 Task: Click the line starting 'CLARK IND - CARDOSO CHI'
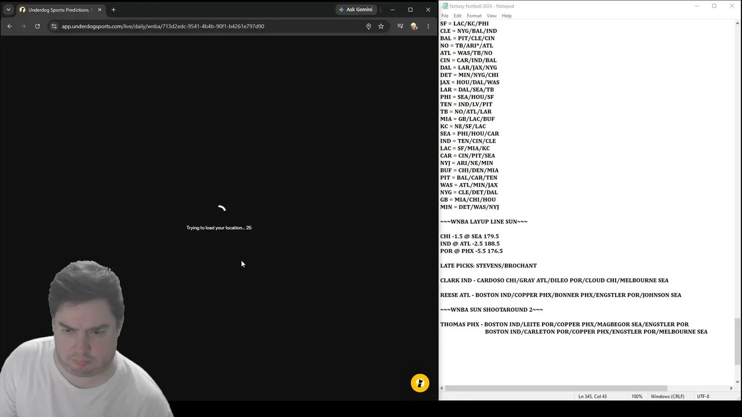click(x=554, y=280)
